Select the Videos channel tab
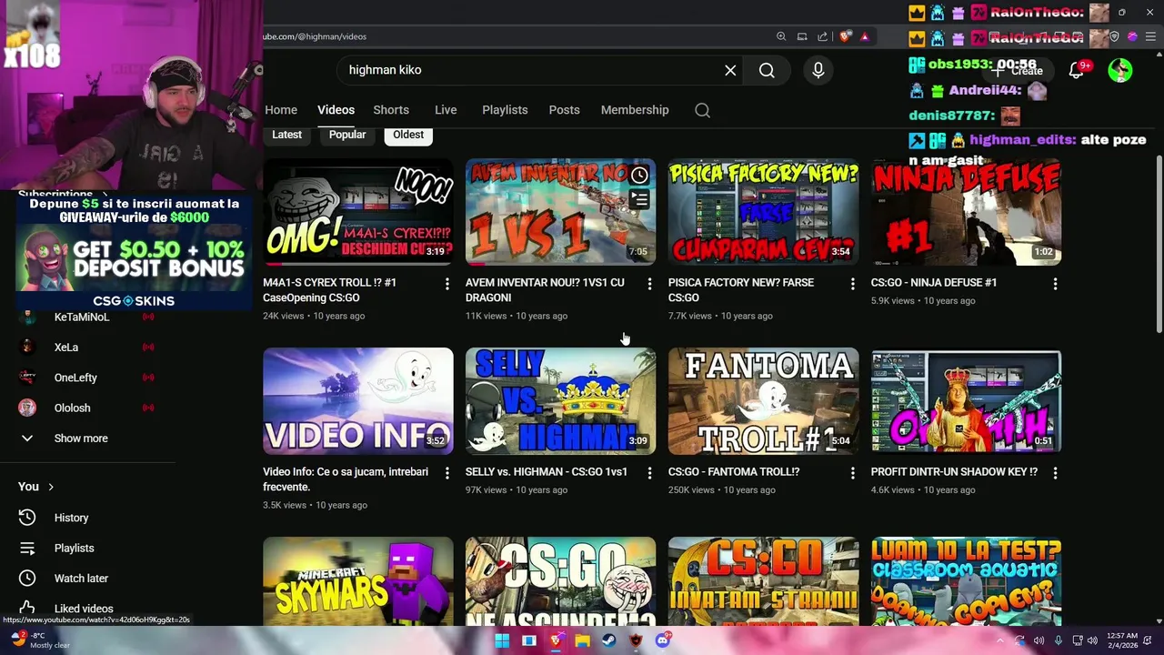The image size is (1164, 655). (x=336, y=110)
